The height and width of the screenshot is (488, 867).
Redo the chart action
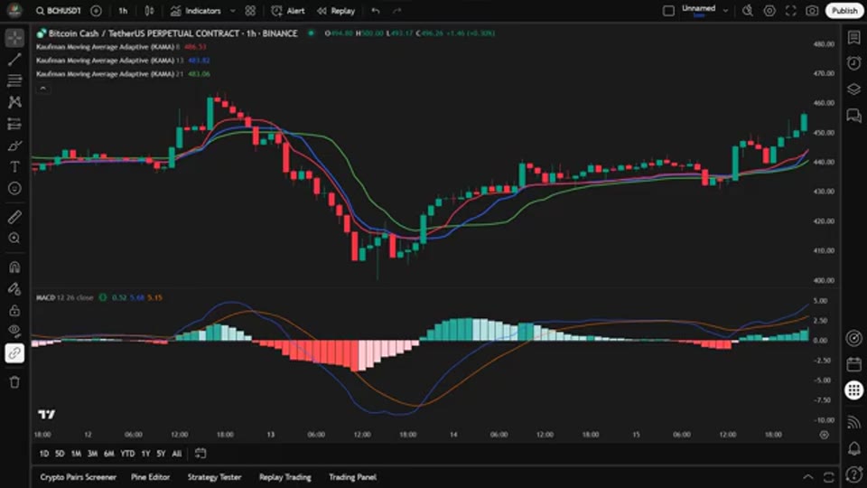(x=397, y=11)
